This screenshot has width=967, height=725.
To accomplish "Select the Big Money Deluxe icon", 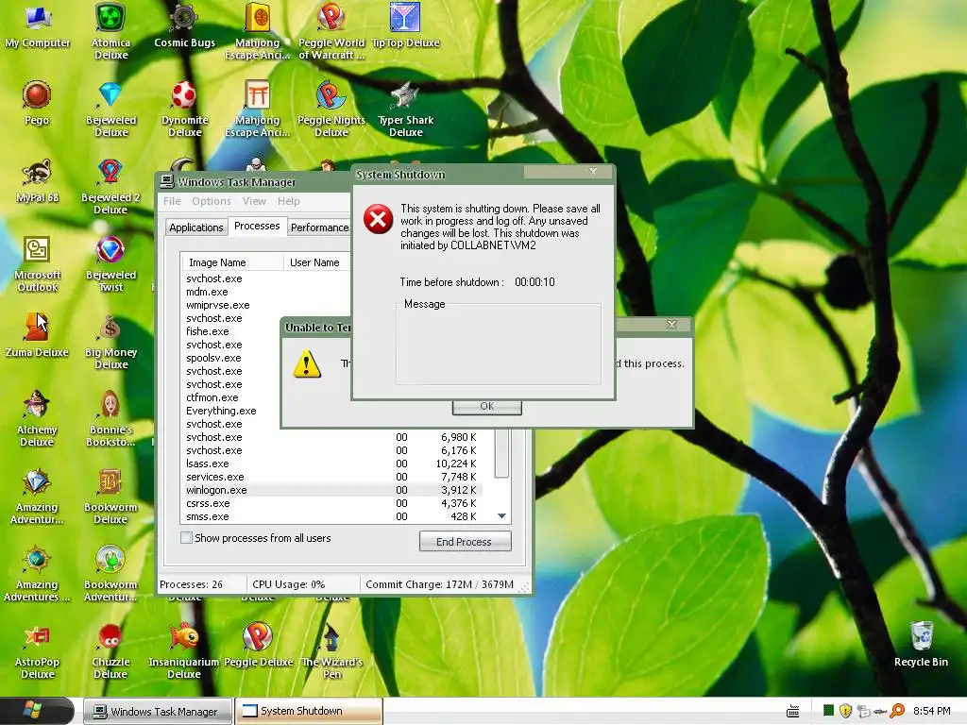I will click(110, 342).
